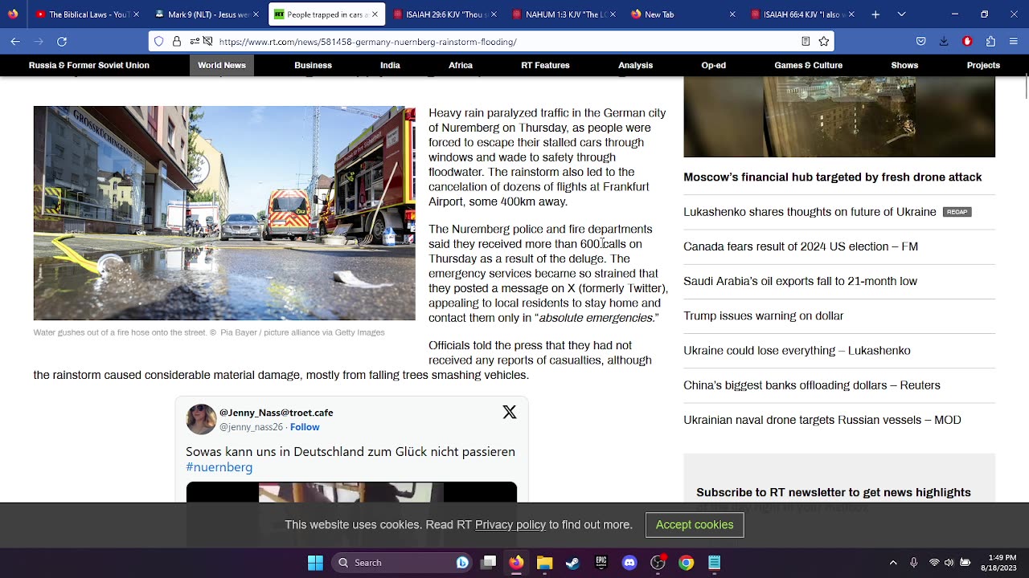
Task: Open Google Chrome from the taskbar
Action: point(686,563)
